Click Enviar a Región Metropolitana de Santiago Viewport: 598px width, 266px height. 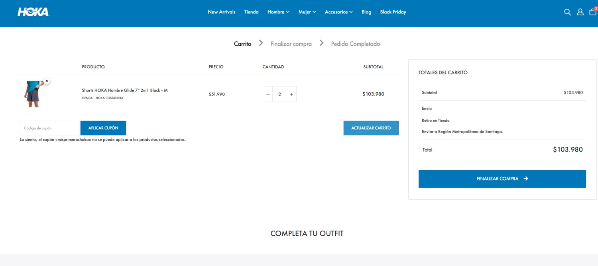462,132
